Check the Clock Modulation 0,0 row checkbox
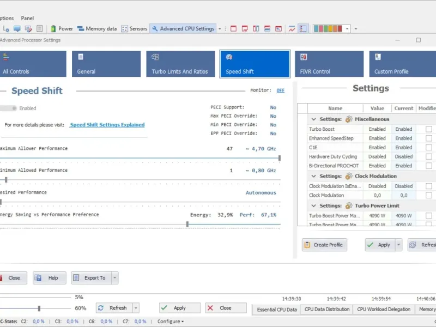Viewport: 436px width, 327px height. [x=429, y=195]
